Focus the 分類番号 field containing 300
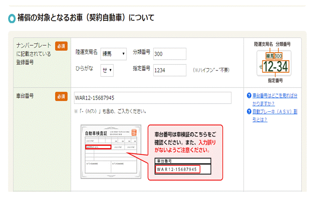The width and height of the screenshot is (312, 197). coord(169,54)
